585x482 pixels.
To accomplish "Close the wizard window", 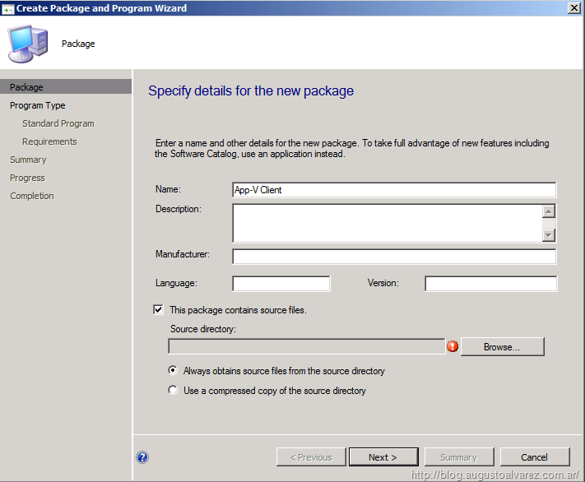I will point(573,8).
